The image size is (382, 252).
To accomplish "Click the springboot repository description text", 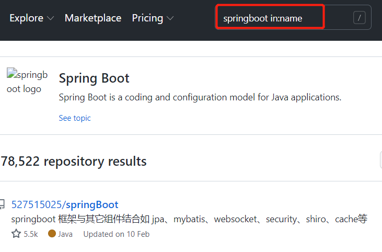I will click(189, 219).
